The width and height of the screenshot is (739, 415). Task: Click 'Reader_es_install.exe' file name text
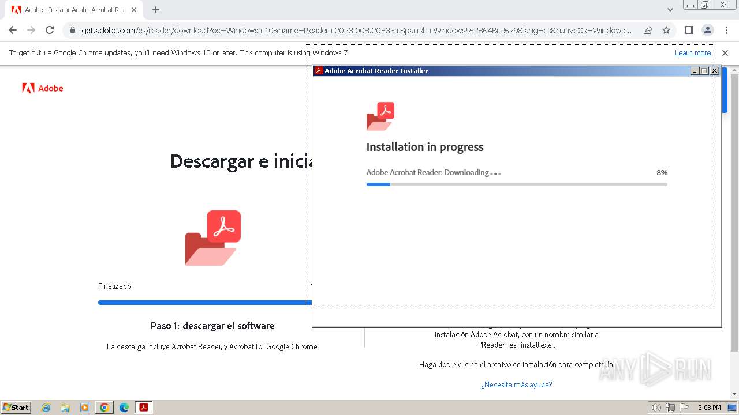pyautogui.click(x=517, y=345)
